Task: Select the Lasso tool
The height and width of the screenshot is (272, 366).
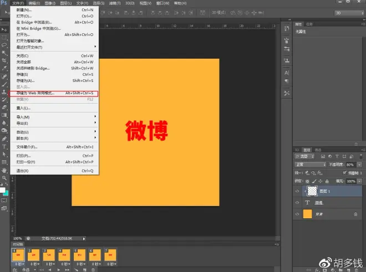Action: tap(4, 45)
